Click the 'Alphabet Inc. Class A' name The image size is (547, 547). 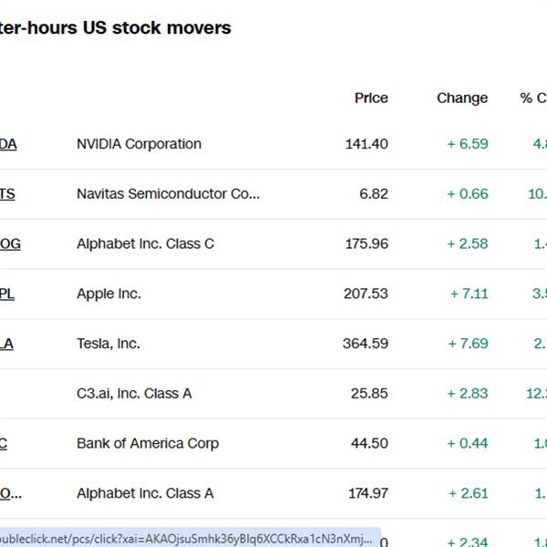click(145, 493)
